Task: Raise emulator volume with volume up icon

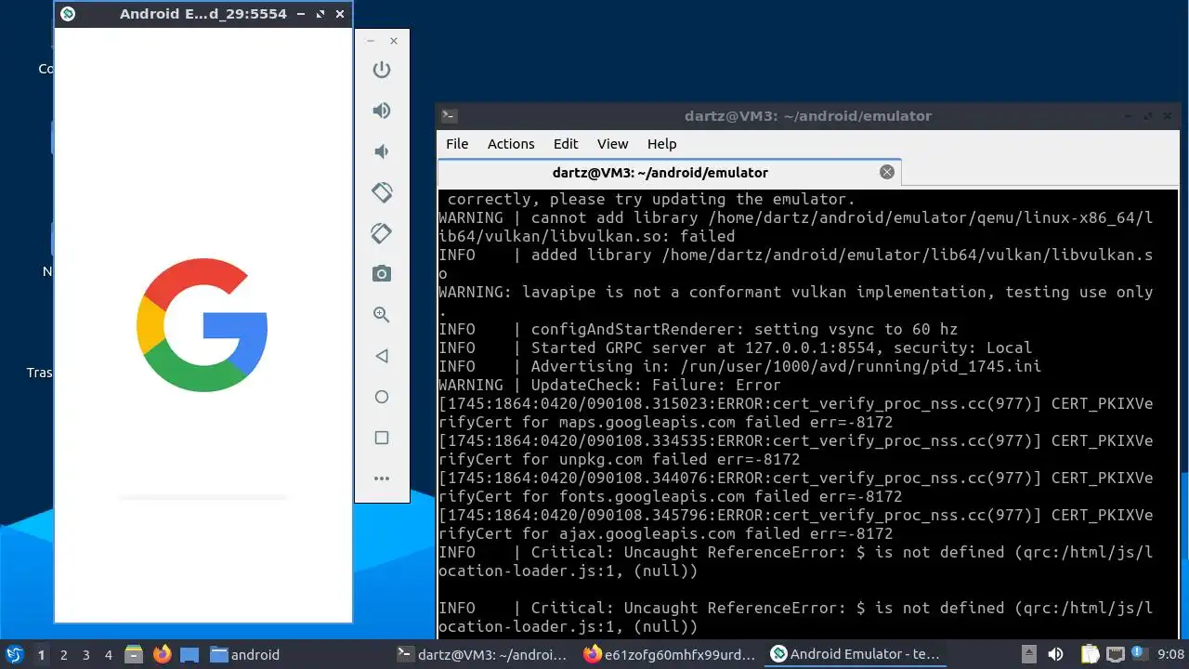Action: tap(381, 111)
